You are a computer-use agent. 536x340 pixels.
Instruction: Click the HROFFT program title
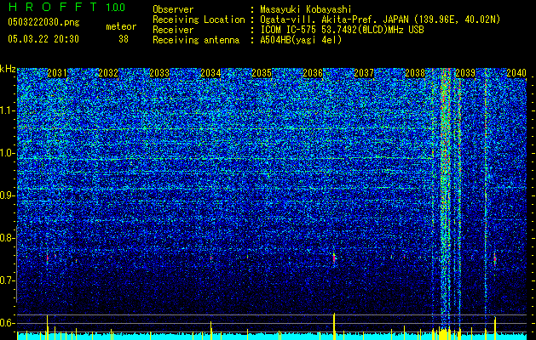tap(53, 7)
